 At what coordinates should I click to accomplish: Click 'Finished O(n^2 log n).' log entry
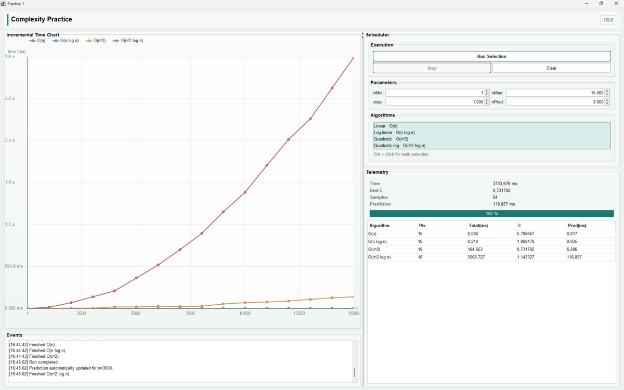pos(40,374)
